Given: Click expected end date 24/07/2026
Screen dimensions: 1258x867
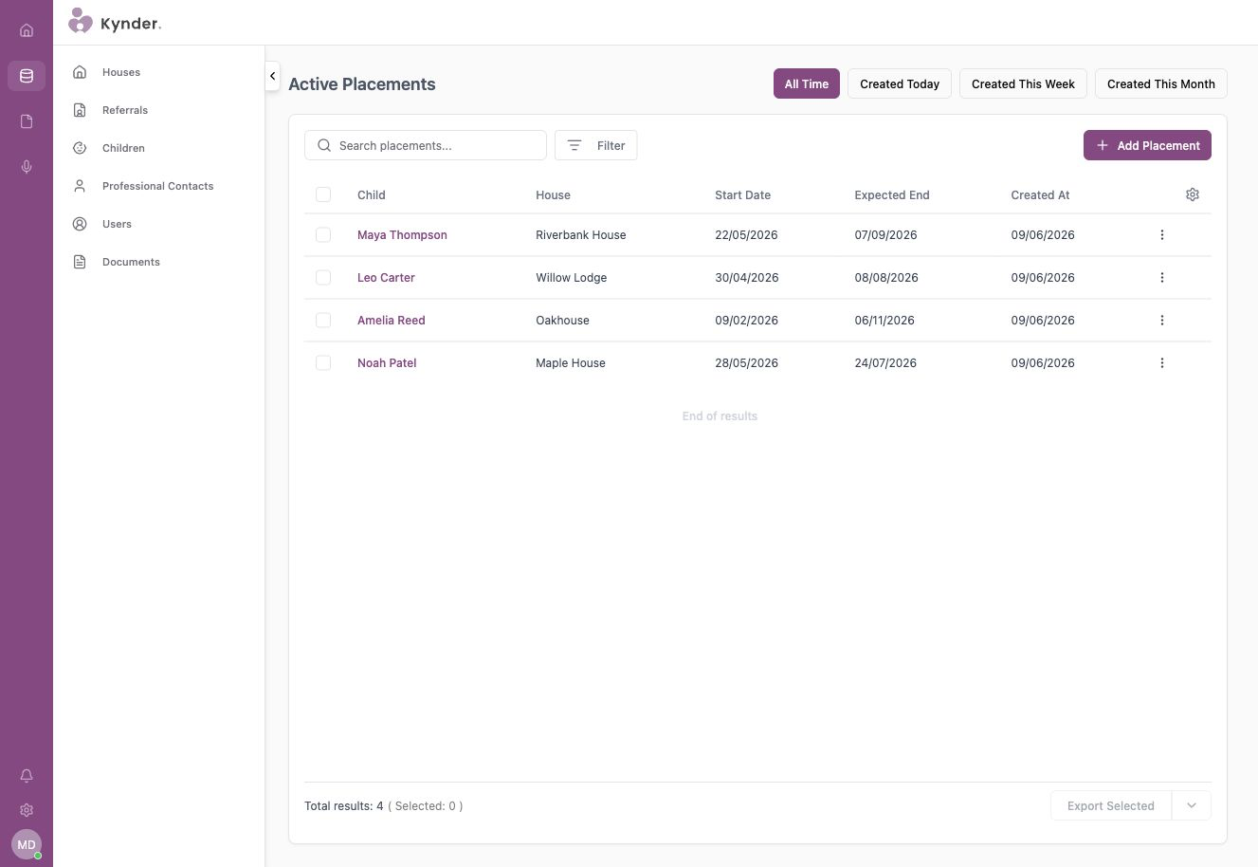Looking at the screenshot, I should 885,362.
